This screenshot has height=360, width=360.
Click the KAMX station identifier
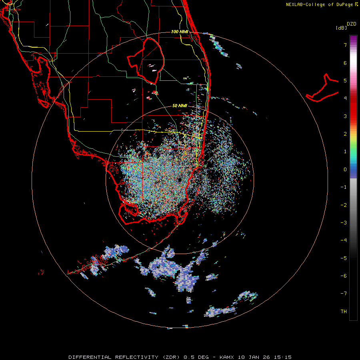point(227,357)
